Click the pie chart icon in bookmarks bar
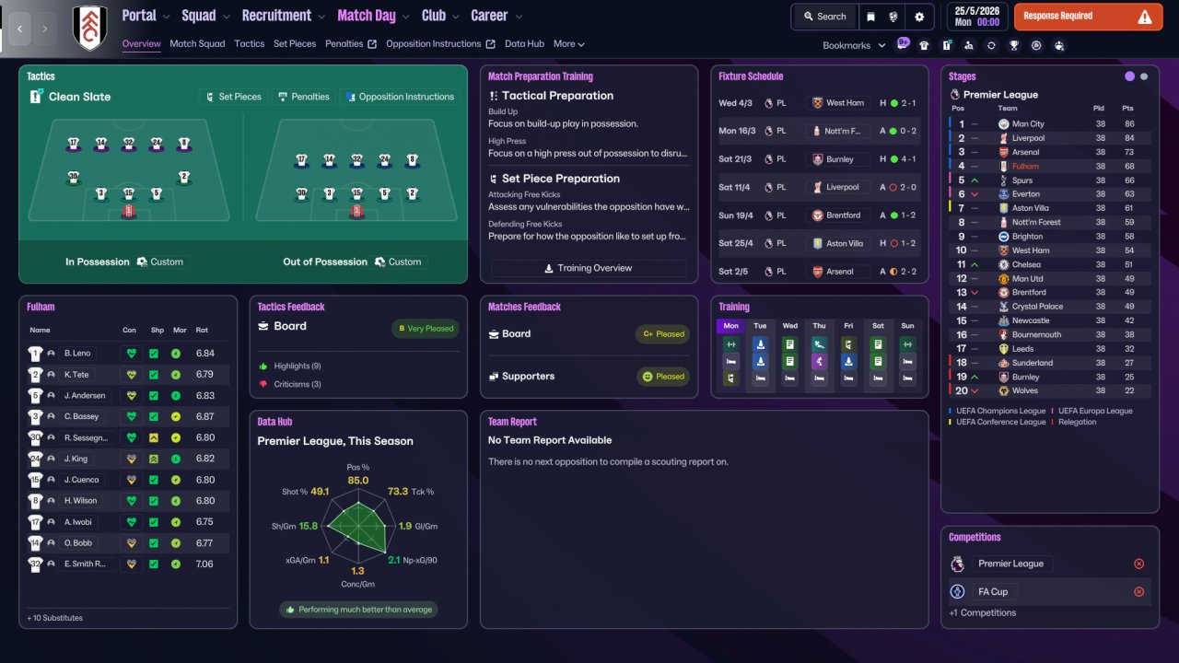The image size is (1179, 663). (1036, 45)
